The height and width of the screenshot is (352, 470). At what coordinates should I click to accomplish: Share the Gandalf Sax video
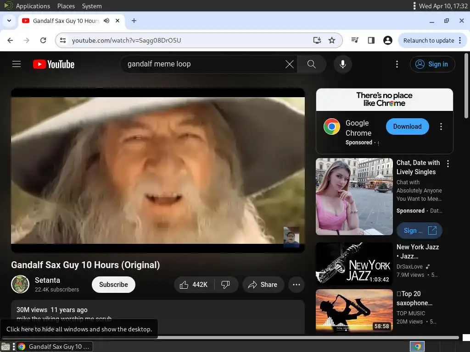click(263, 285)
